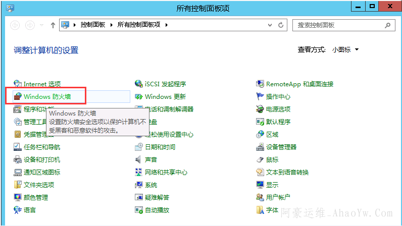Viewport: 402px width, 226px height.
Task: Open the 电源选项 icon
Action: pyautogui.click(x=260, y=109)
